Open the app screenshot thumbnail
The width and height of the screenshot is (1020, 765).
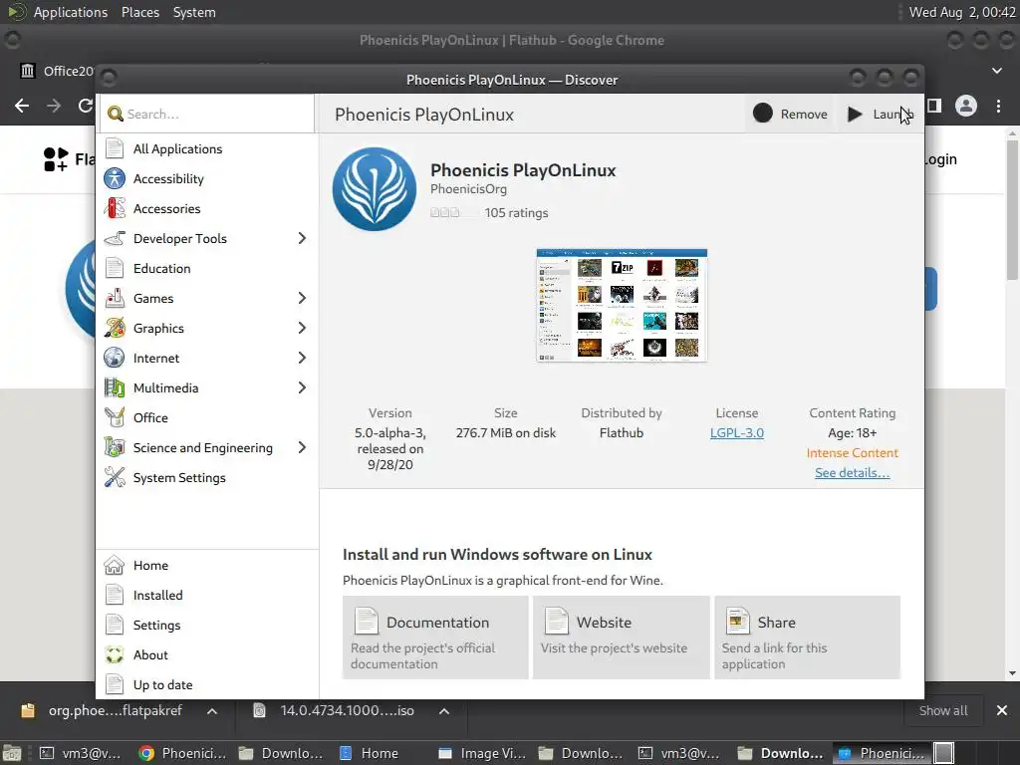click(x=622, y=305)
